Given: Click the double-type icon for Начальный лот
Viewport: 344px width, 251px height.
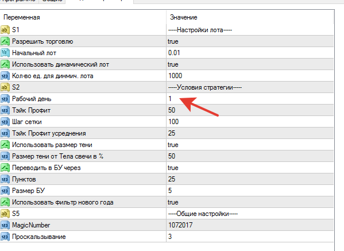Looking at the screenshot, I should (x=5, y=53).
